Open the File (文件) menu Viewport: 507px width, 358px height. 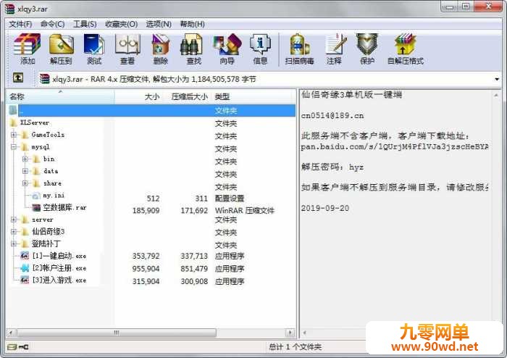tap(20, 24)
